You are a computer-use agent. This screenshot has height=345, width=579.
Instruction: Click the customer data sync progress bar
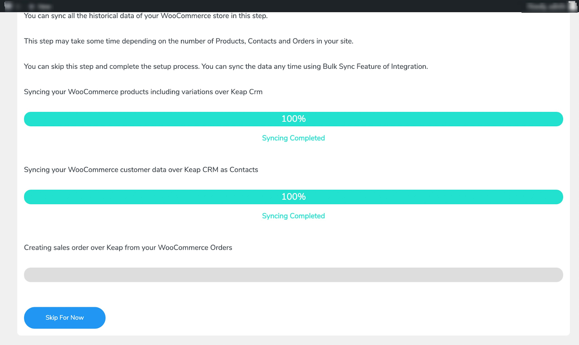coord(293,197)
